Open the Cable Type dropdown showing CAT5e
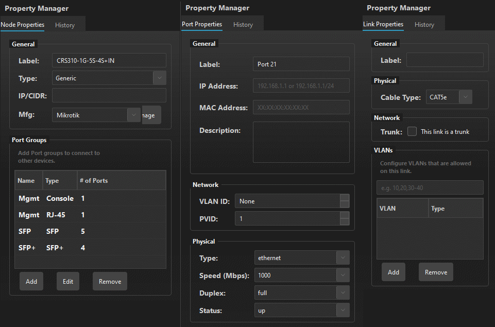Viewport: 495px width, 327px height. 465,97
